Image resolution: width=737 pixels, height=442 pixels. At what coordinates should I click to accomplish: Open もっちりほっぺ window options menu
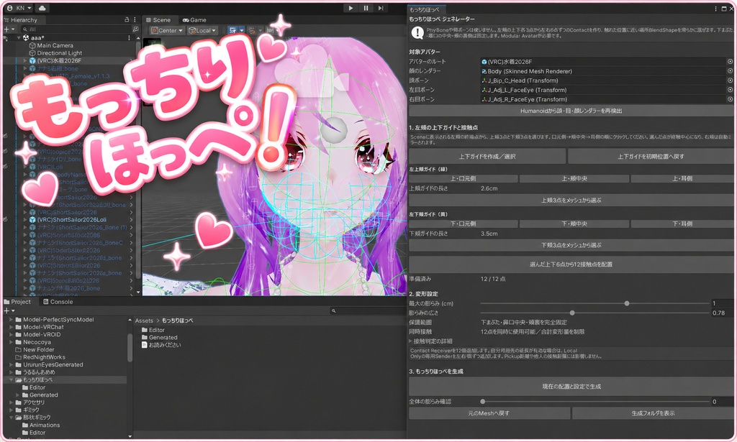coord(716,9)
